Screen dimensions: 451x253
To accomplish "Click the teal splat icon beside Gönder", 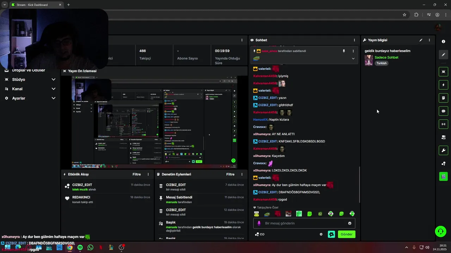I will tap(331, 234).
